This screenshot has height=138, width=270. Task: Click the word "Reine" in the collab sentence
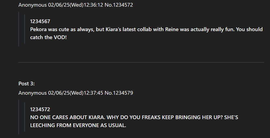point(172,30)
